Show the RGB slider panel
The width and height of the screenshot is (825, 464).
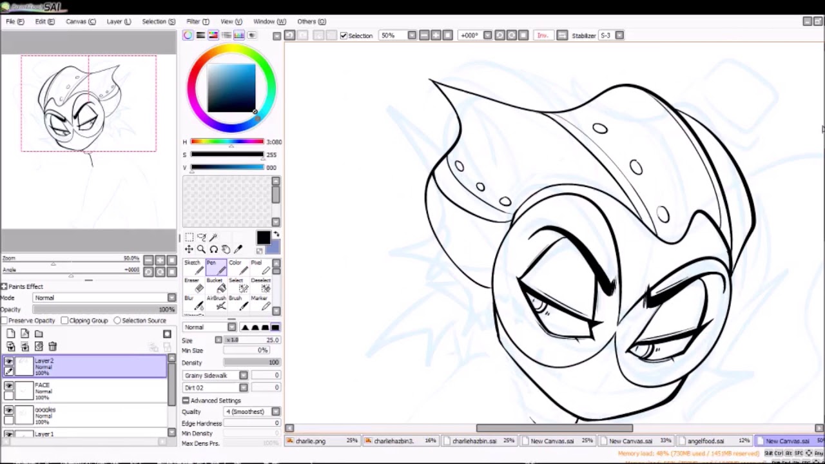click(200, 35)
